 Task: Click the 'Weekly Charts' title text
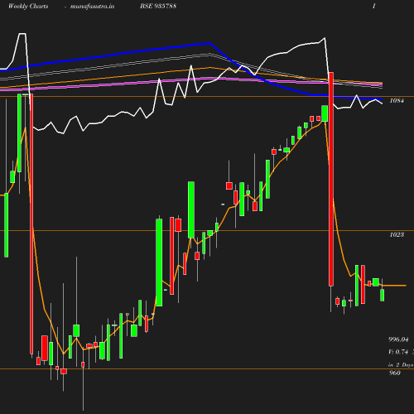coord(28,7)
